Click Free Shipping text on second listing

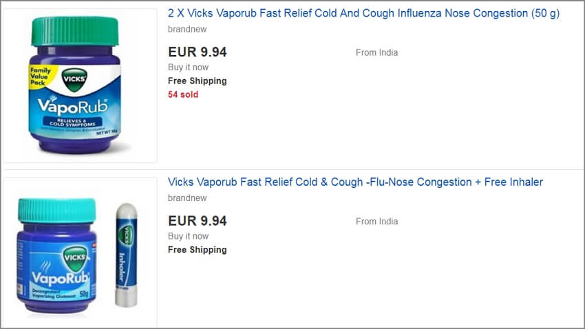(197, 250)
